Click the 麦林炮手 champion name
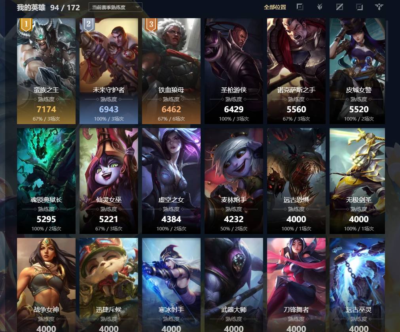Image resolution: width=400 pixels, height=332 pixels. pyautogui.click(x=234, y=200)
